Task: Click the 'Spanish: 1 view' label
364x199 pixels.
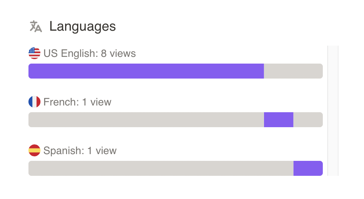Action: point(80,150)
